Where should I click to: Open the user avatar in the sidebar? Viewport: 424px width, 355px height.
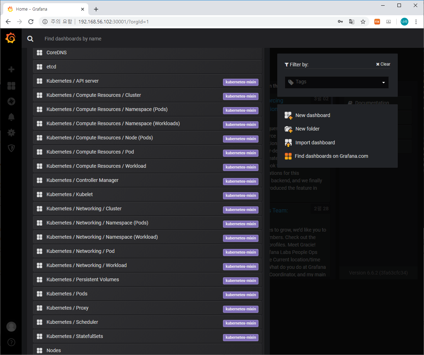11,327
